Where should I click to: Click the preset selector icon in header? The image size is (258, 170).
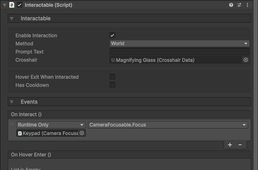[239, 5]
